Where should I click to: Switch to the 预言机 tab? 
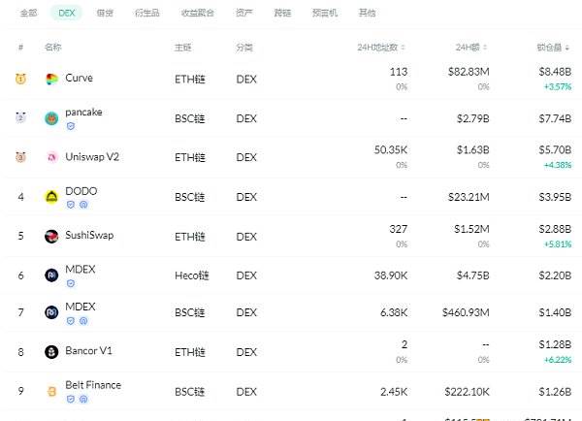point(325,13)
